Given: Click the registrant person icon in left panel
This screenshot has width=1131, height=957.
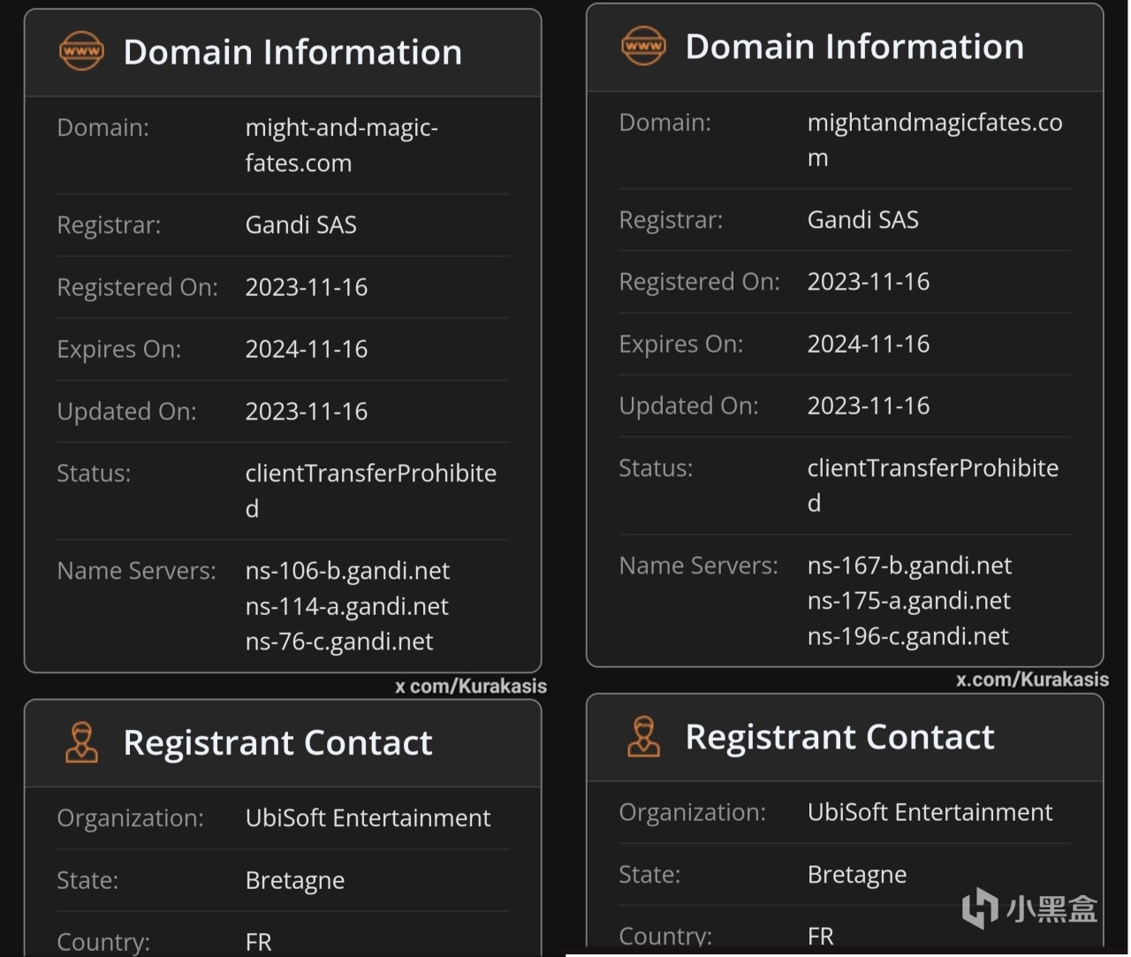Looking at the screenshot, I should tap(81, 741).
